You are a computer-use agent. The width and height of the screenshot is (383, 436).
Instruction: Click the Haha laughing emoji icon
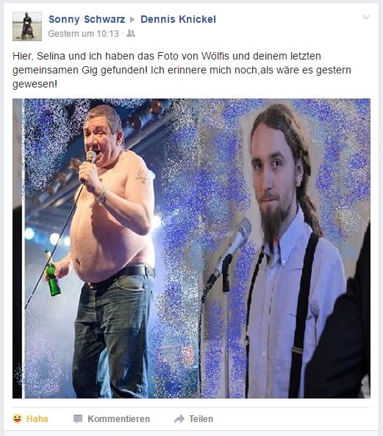tap(17, 418)
